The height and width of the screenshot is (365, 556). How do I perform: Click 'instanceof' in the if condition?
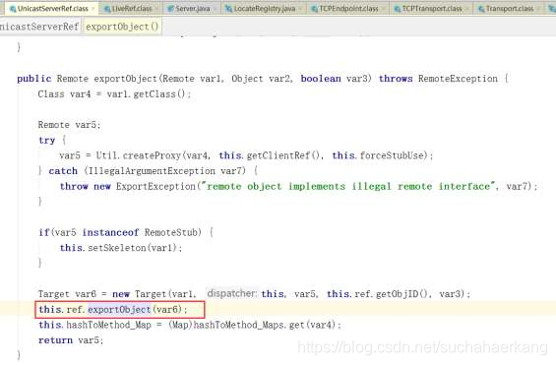point(110,232)
